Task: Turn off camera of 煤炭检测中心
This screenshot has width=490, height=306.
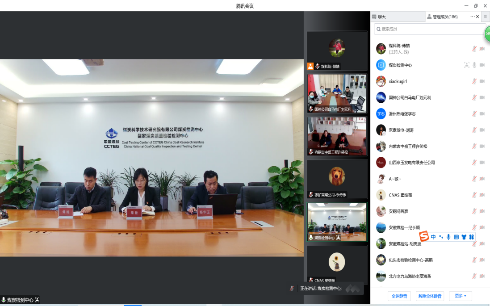Action: [x=482, y=65]
